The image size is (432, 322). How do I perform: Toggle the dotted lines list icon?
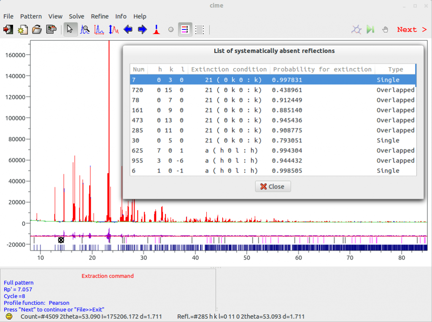200,29
